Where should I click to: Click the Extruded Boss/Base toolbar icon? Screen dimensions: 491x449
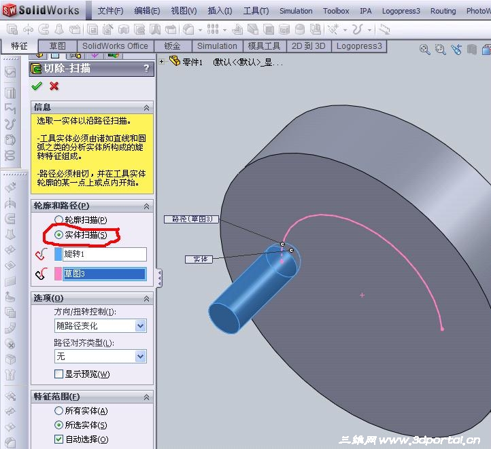(x=12, y=29)
